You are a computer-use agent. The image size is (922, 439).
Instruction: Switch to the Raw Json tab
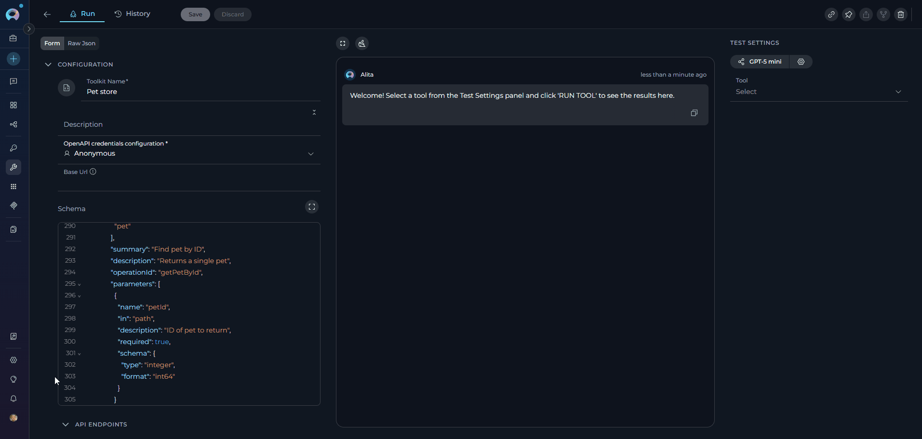coord(81,43)
